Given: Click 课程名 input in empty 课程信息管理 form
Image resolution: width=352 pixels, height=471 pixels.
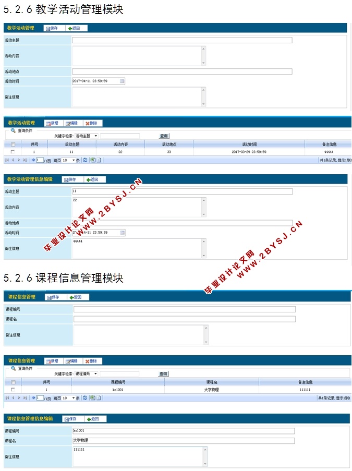Looking at the screenshot, I should (185, 319).
